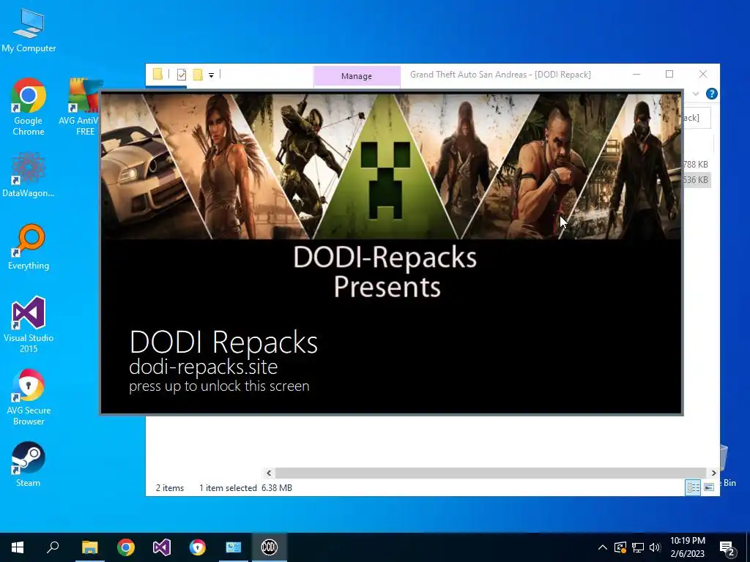Maximize the Grand Theft Auto Explorer window
The width and height of the screenshot is (750, 562).
point(669,74)
